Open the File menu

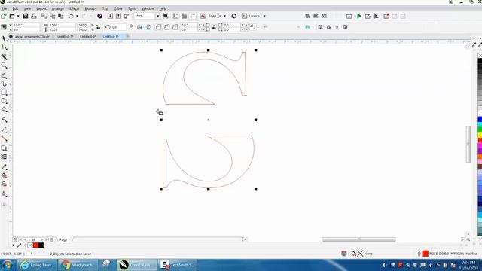[5, 8]
